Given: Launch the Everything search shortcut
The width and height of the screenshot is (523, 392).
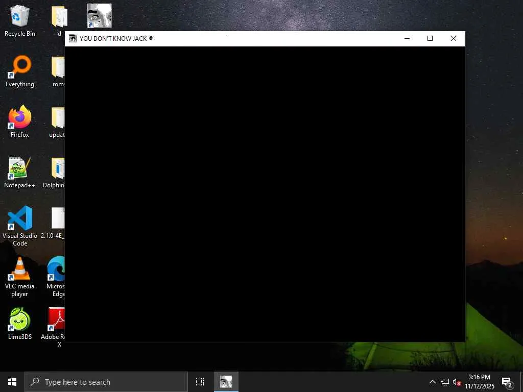Looking at the screenshot, I should pos(20,71).
